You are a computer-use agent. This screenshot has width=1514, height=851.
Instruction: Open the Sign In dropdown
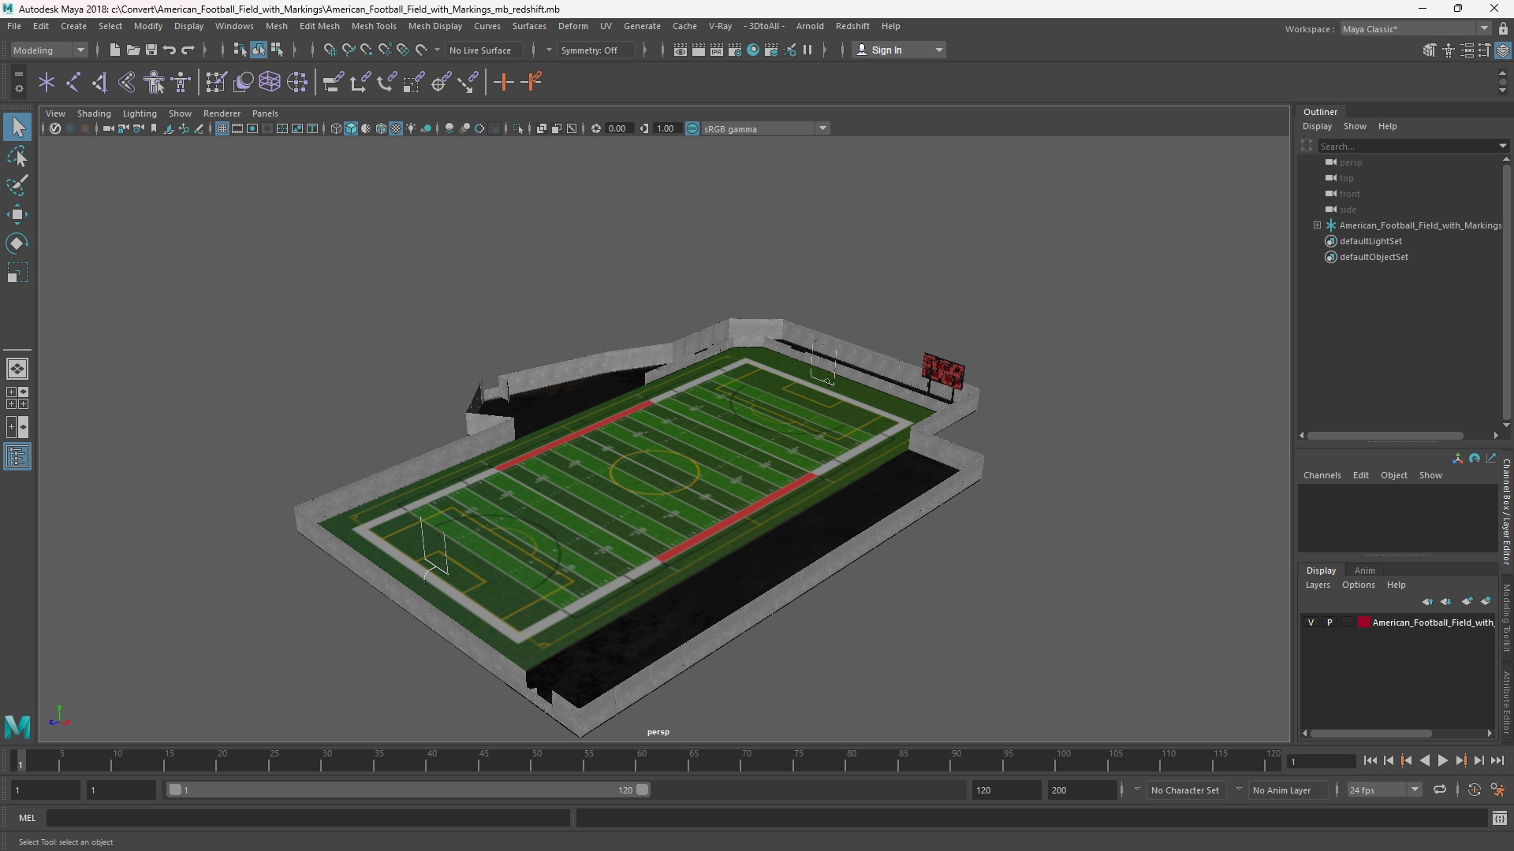(899, 50)
